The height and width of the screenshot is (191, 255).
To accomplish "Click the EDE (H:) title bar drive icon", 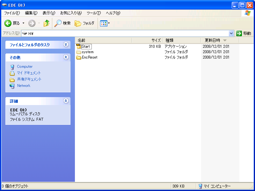I will 4,5.
